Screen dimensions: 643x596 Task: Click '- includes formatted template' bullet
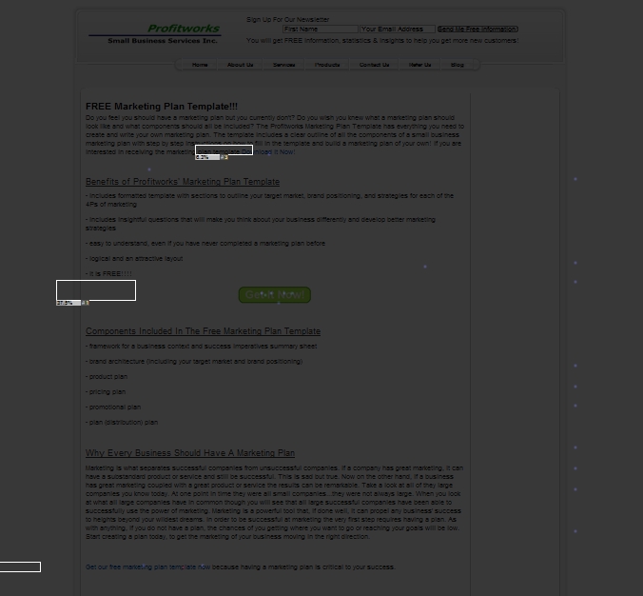[269, 200]
